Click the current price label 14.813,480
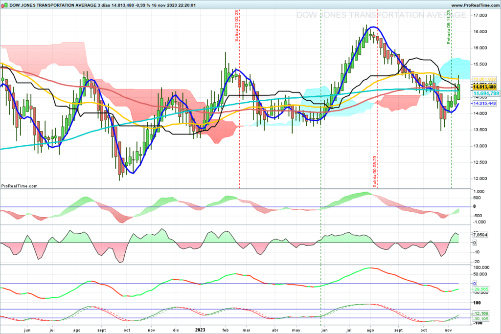Screen dimensions: 501x334 click(484, 87)
